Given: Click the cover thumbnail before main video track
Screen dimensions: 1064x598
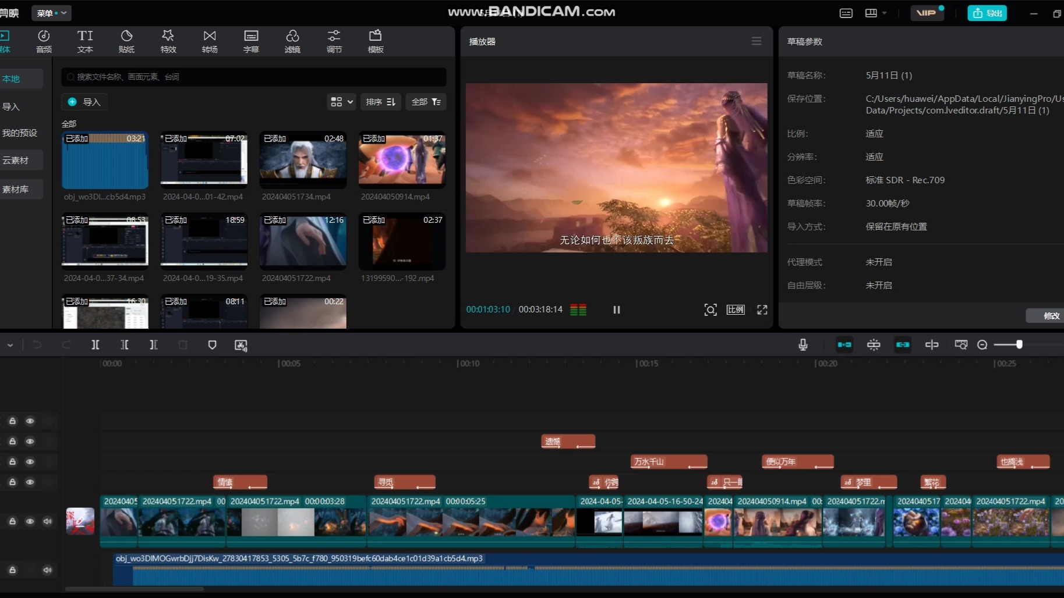Looking at the screenshot, I should 80,521.
